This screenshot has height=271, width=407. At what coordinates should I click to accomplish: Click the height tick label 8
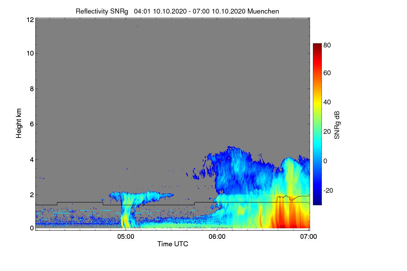click(x=32, y=89)
